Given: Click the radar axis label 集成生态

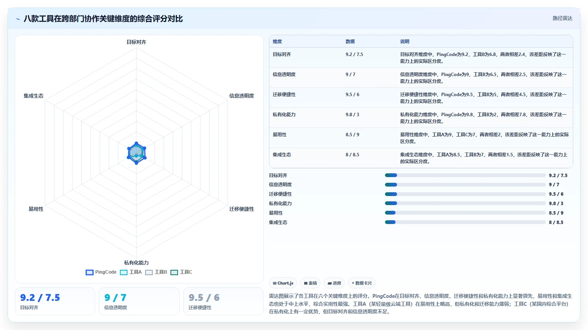Looking at the screenshot, I should tap(33, 96).
